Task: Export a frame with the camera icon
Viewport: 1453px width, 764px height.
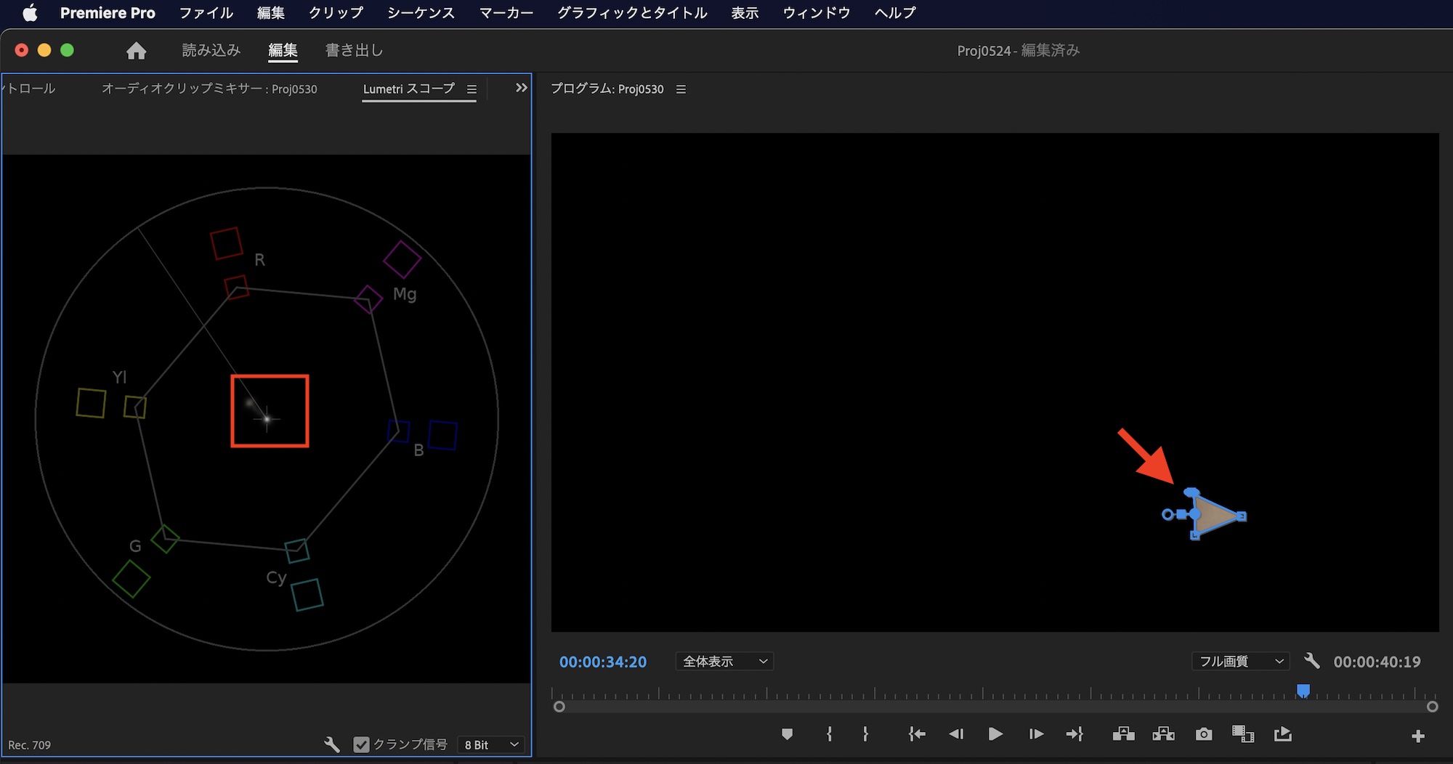Action: [1204, 734]
